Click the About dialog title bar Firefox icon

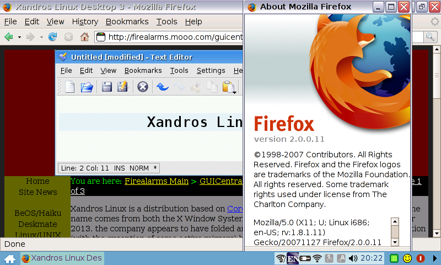tap(252, 7)
